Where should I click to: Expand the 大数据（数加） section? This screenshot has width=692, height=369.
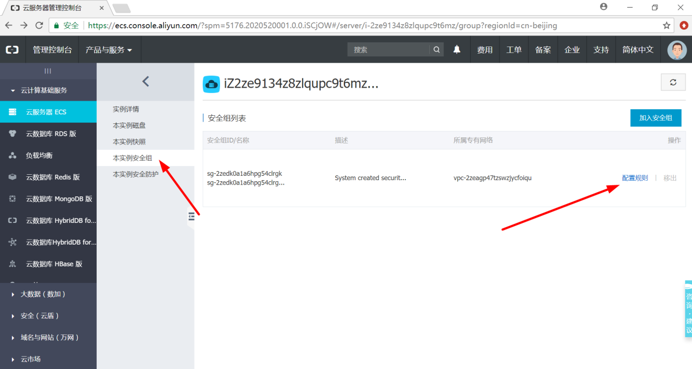(48, 294)
